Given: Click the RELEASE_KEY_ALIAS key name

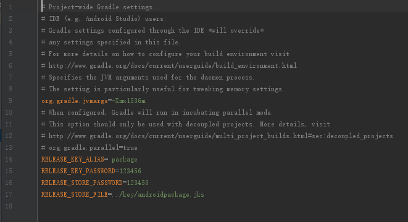Looking at the screenshot, I should [73, 159].
